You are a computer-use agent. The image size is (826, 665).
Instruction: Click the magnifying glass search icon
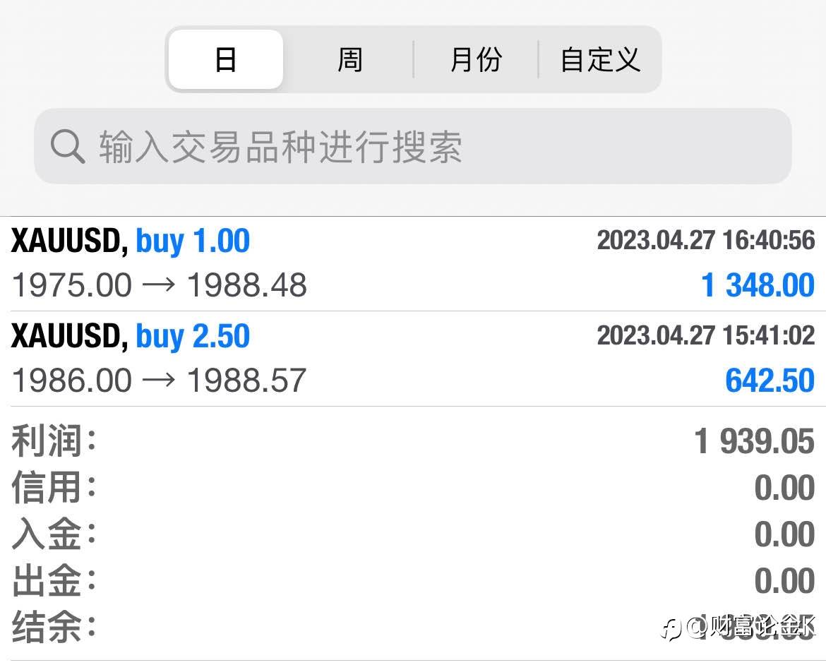68,147
